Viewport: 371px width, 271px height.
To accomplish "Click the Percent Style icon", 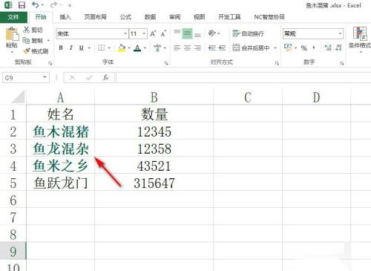I will (304, 48).
